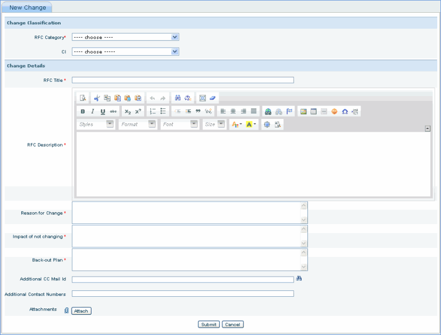Image resolution: width=441 pixels, height=335 pixels.
Task: Open the Styles dropdown in editor
Action: [96, 124]
